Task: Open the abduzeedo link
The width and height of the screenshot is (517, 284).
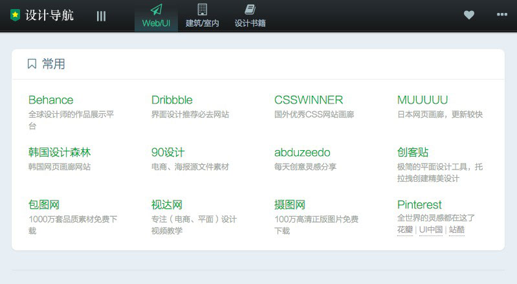Action: tap(302, 153)
